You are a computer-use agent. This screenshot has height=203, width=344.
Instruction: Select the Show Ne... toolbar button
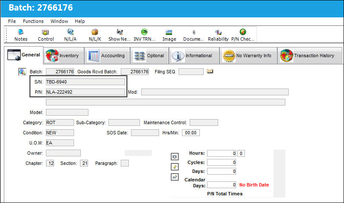[x=119, y=35]
